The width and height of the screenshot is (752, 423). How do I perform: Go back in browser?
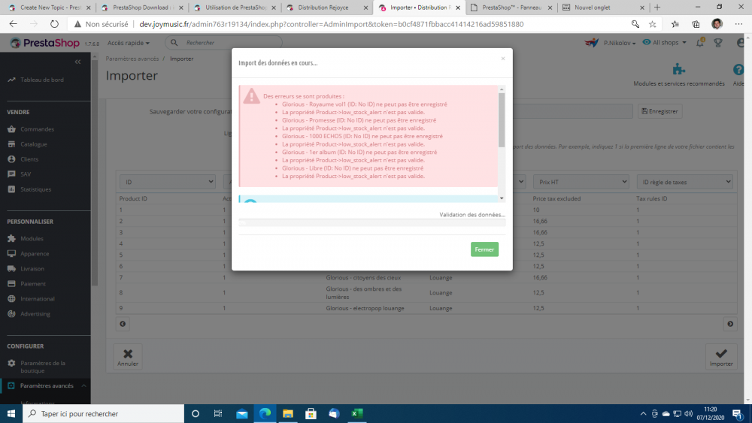[x=13, y=24]
